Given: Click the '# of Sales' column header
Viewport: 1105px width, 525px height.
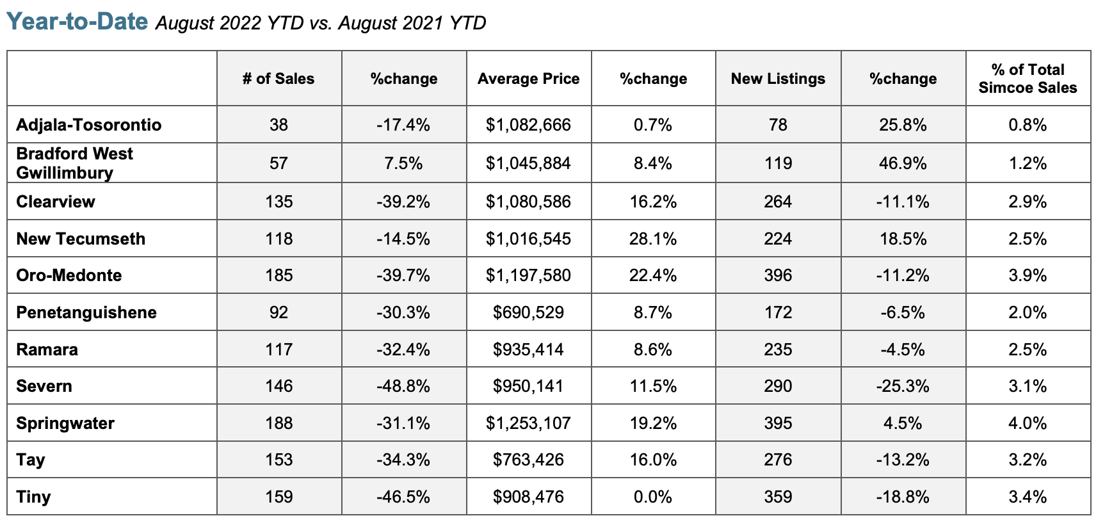Looking at the screenshot, I should pos(278,79).
